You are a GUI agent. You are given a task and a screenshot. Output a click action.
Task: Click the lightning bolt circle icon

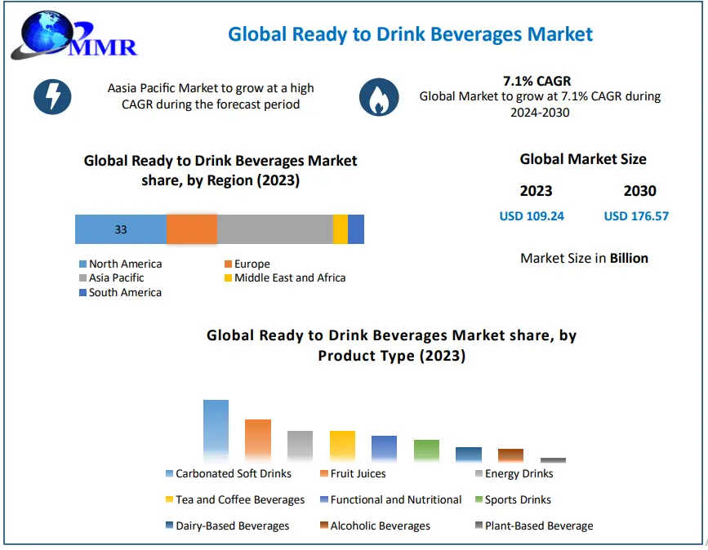[x=52, y=97]
